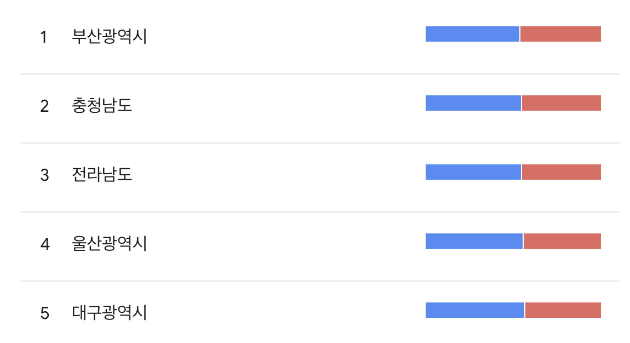Open the 전라남도 region link
Screen dimensions: 630x343
(101, 175)
